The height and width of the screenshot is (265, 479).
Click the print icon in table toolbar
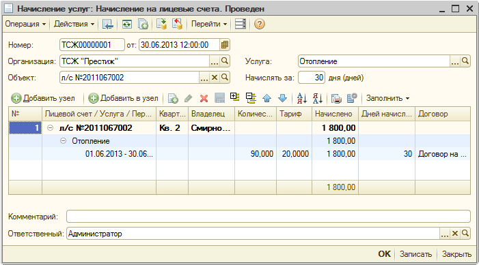tap(336, 98)
